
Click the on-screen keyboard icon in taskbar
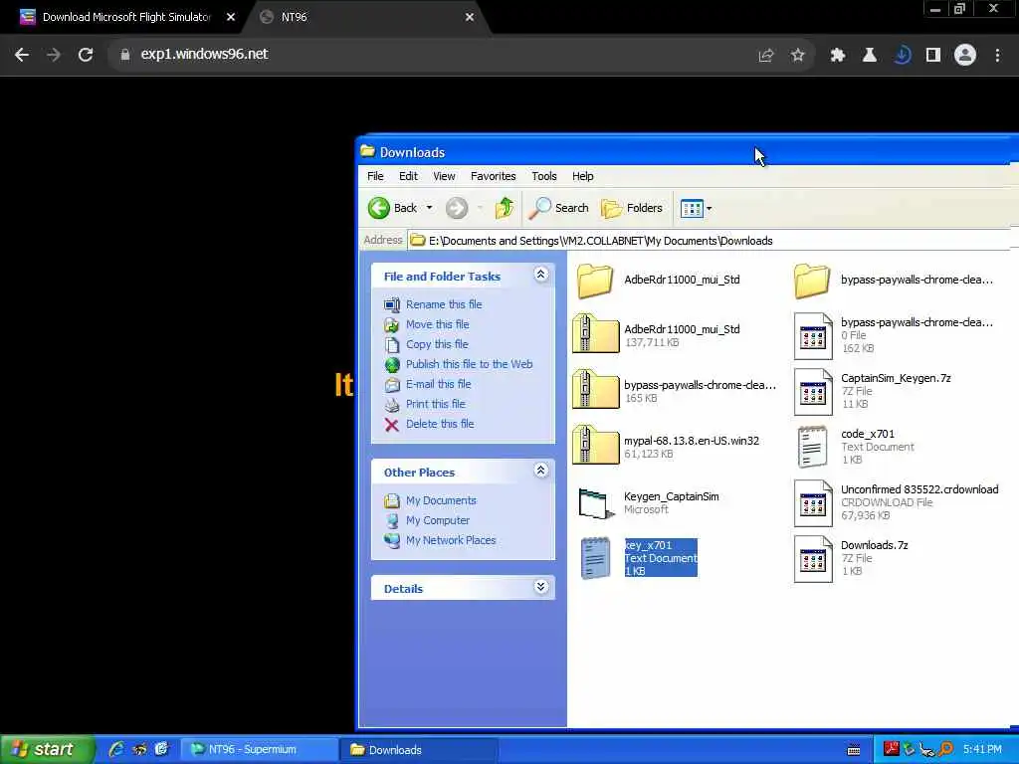(x=854, y=750)
